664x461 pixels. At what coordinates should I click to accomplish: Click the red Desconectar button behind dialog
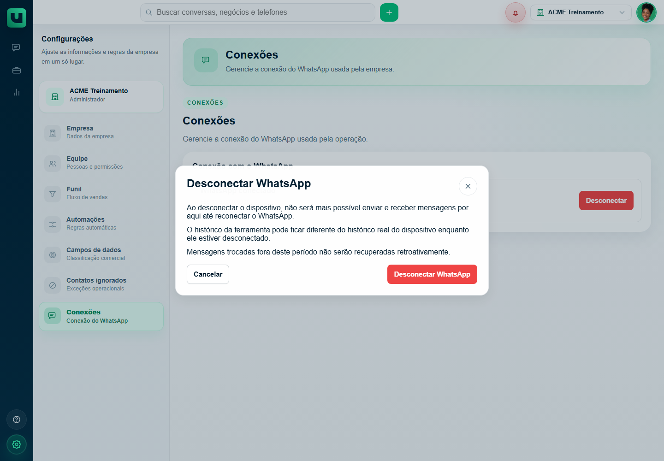tap(606, 201)
